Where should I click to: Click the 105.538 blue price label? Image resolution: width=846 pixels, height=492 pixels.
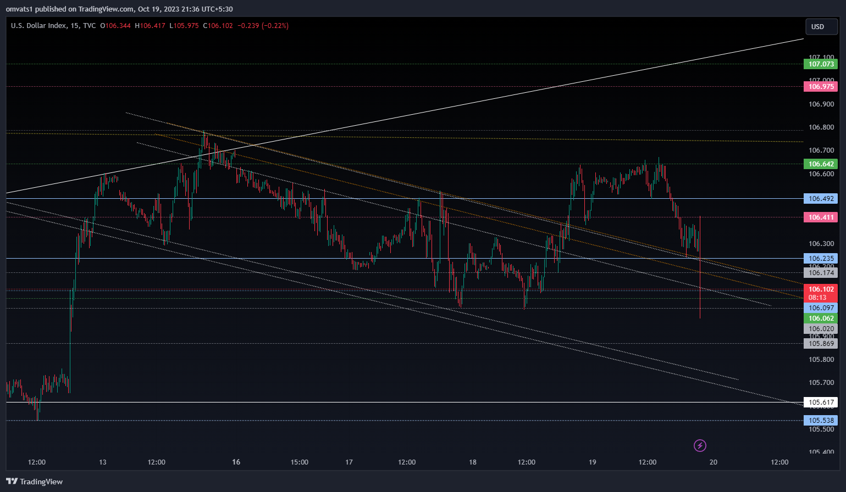(821, 421)
